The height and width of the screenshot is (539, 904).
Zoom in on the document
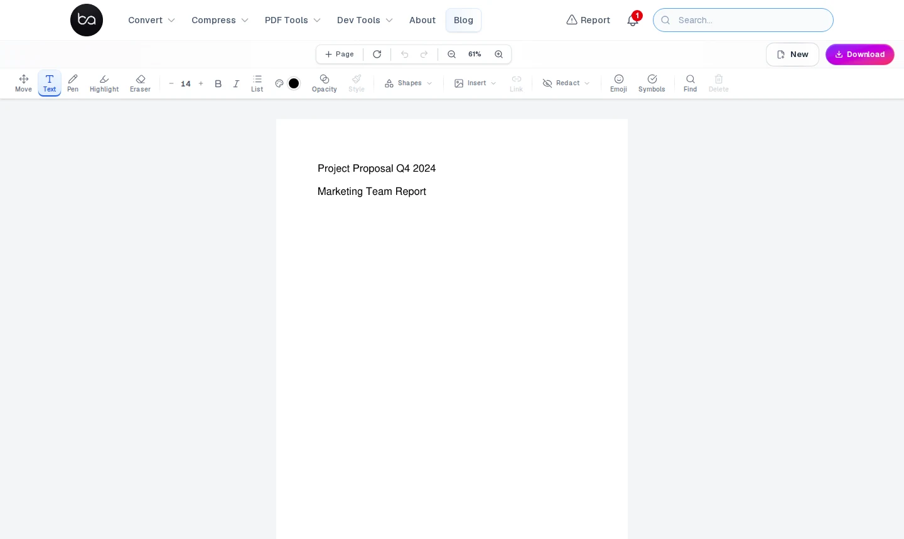click(x=499, y=55)
